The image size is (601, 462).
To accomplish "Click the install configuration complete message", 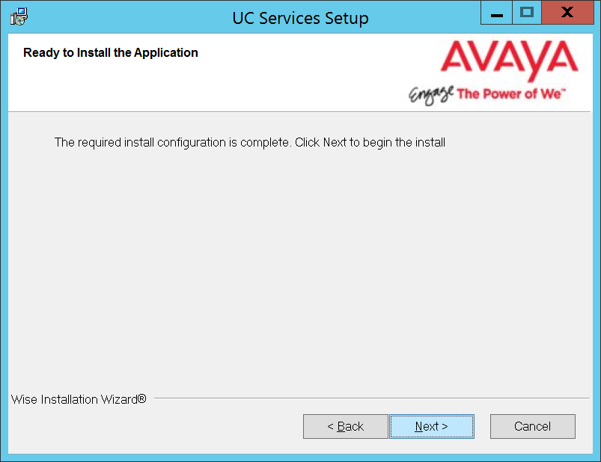I will (249, 142).
